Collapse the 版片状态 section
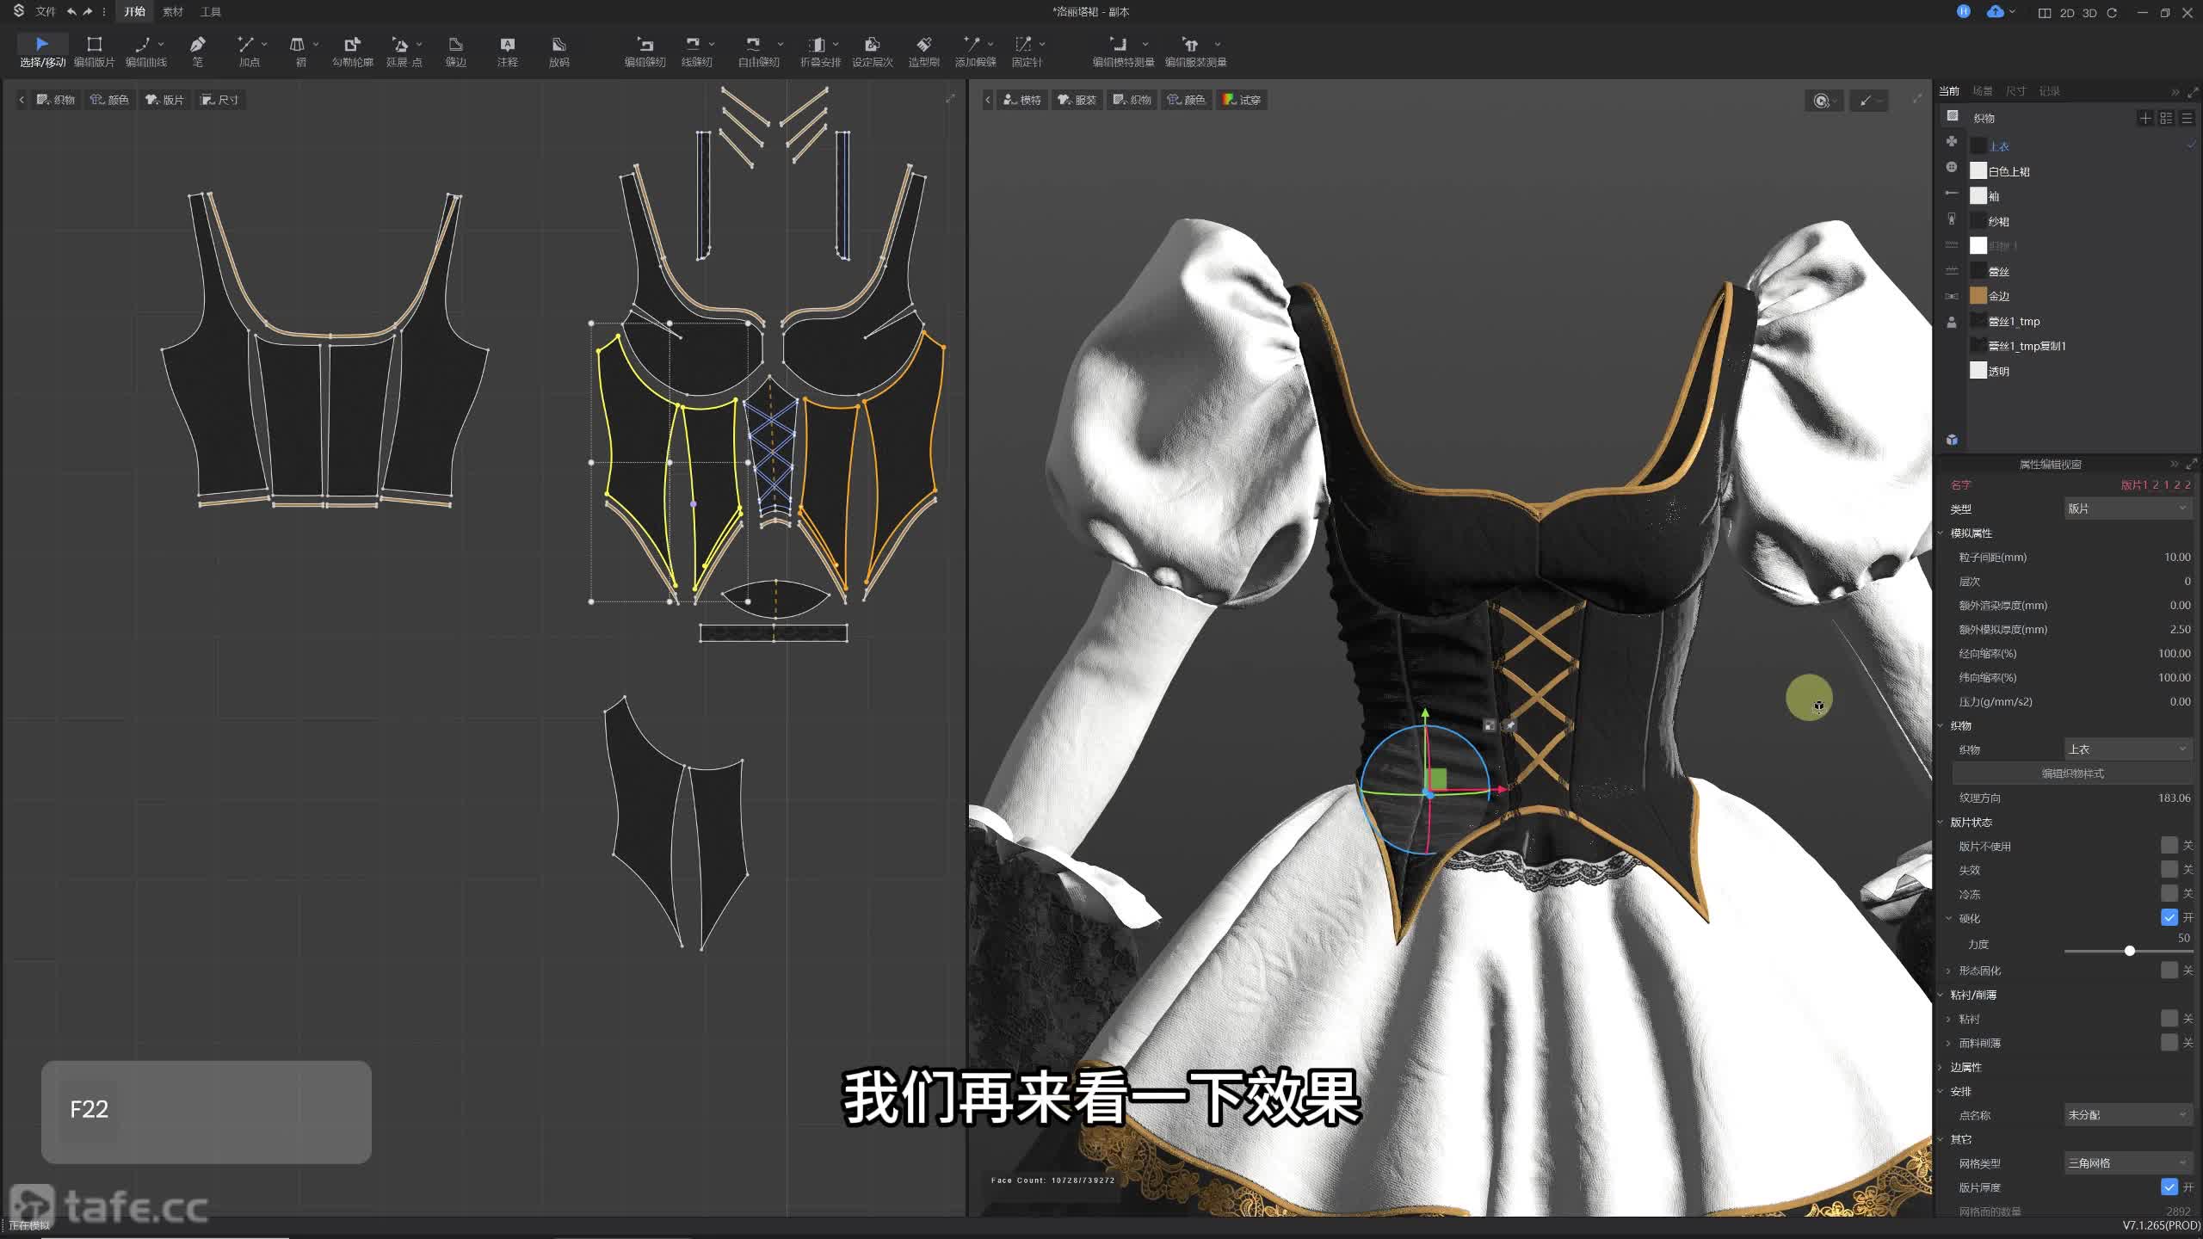This screenshot has width=2203, height=1239. pyautogui.click(x=1941, y=823)
